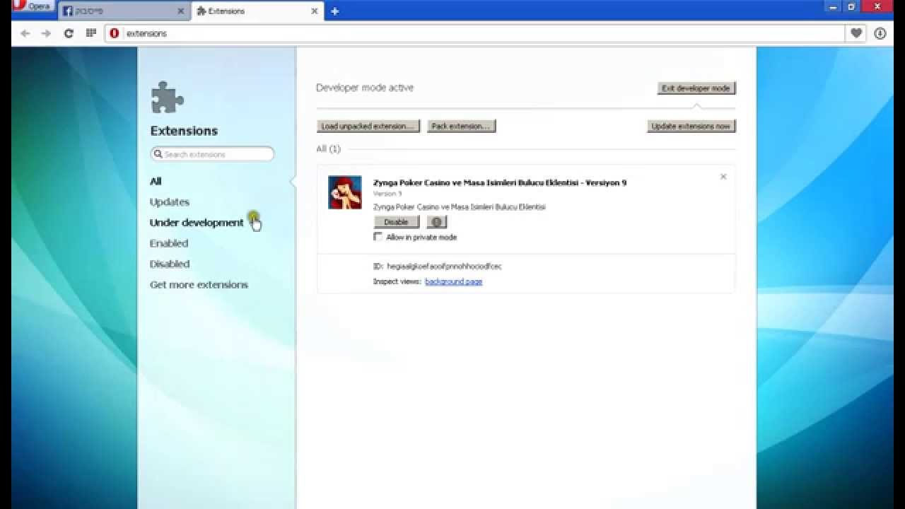Open Get more extensions
This screenshot has width=905, height=509.
[199, 285]
